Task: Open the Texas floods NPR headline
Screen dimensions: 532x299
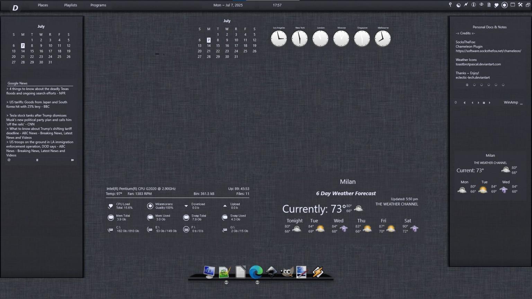Action: [37, 91]
